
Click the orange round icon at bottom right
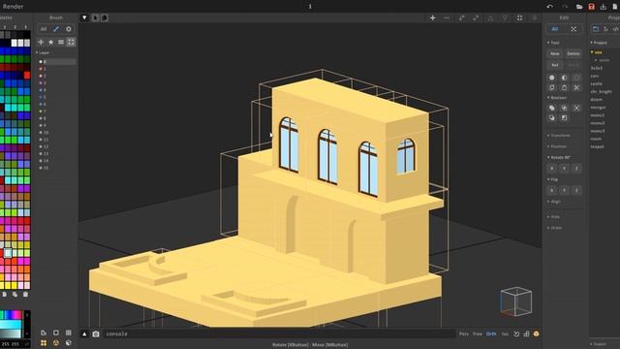tap(536, 333)
